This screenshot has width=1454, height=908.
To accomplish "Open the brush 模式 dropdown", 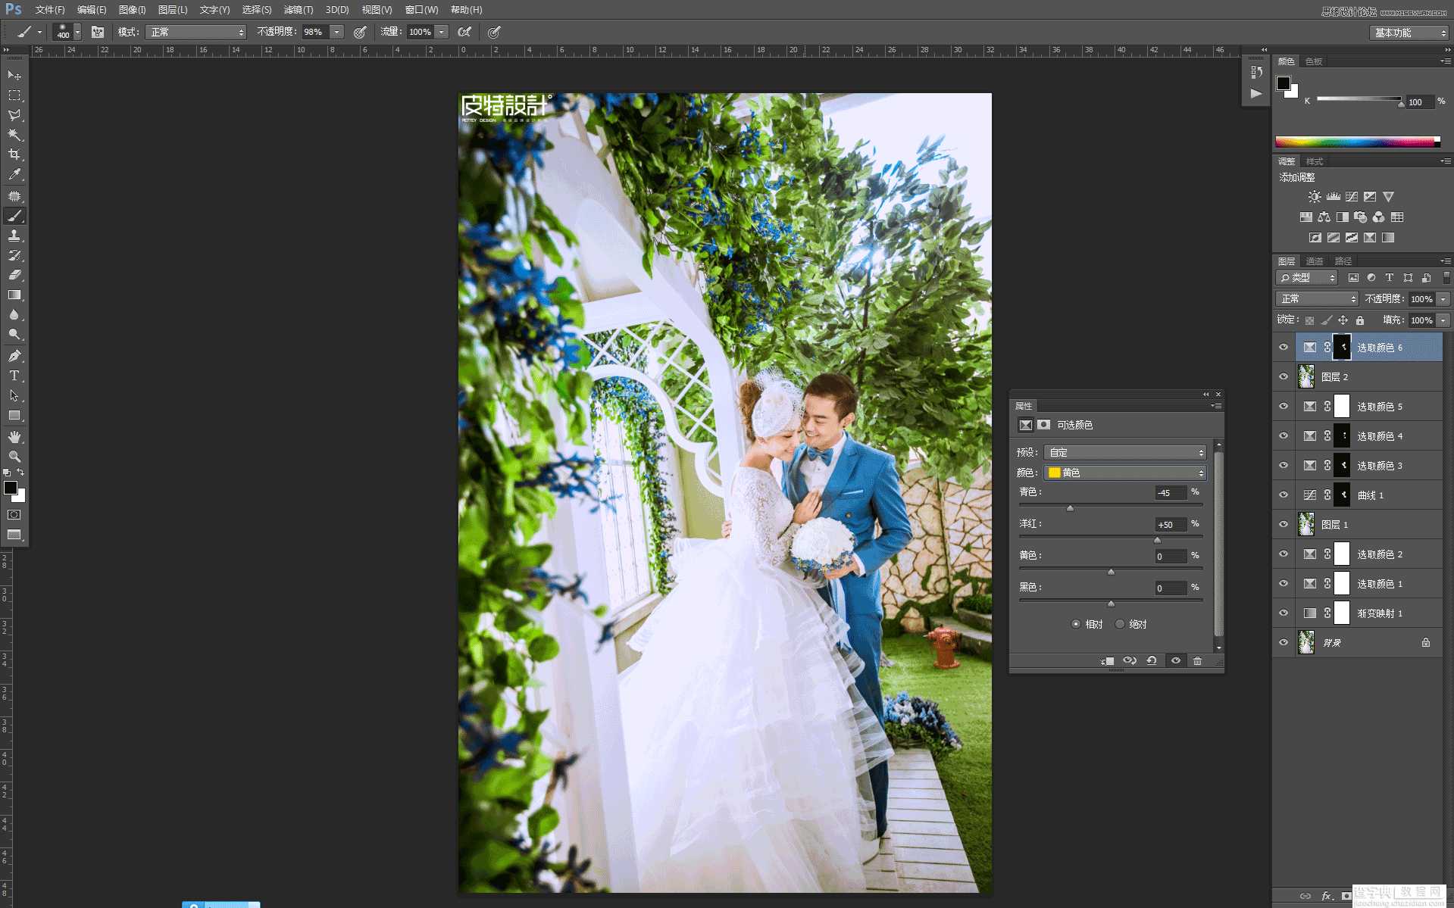I will 195,32.
